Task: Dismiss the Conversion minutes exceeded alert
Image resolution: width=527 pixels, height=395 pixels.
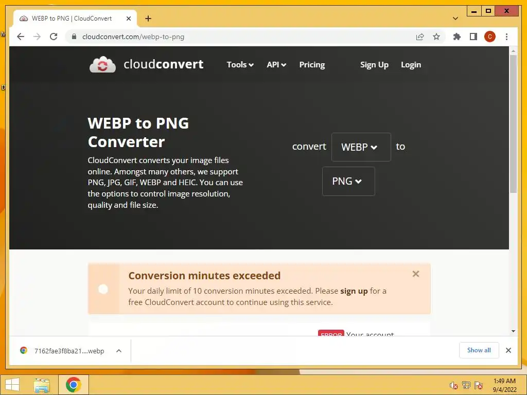Action: tap(416, 274)
